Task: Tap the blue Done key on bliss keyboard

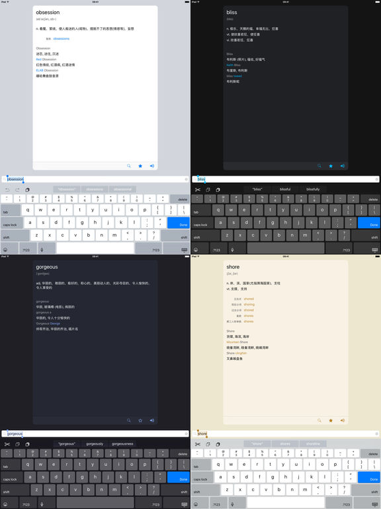Action: 369,223
